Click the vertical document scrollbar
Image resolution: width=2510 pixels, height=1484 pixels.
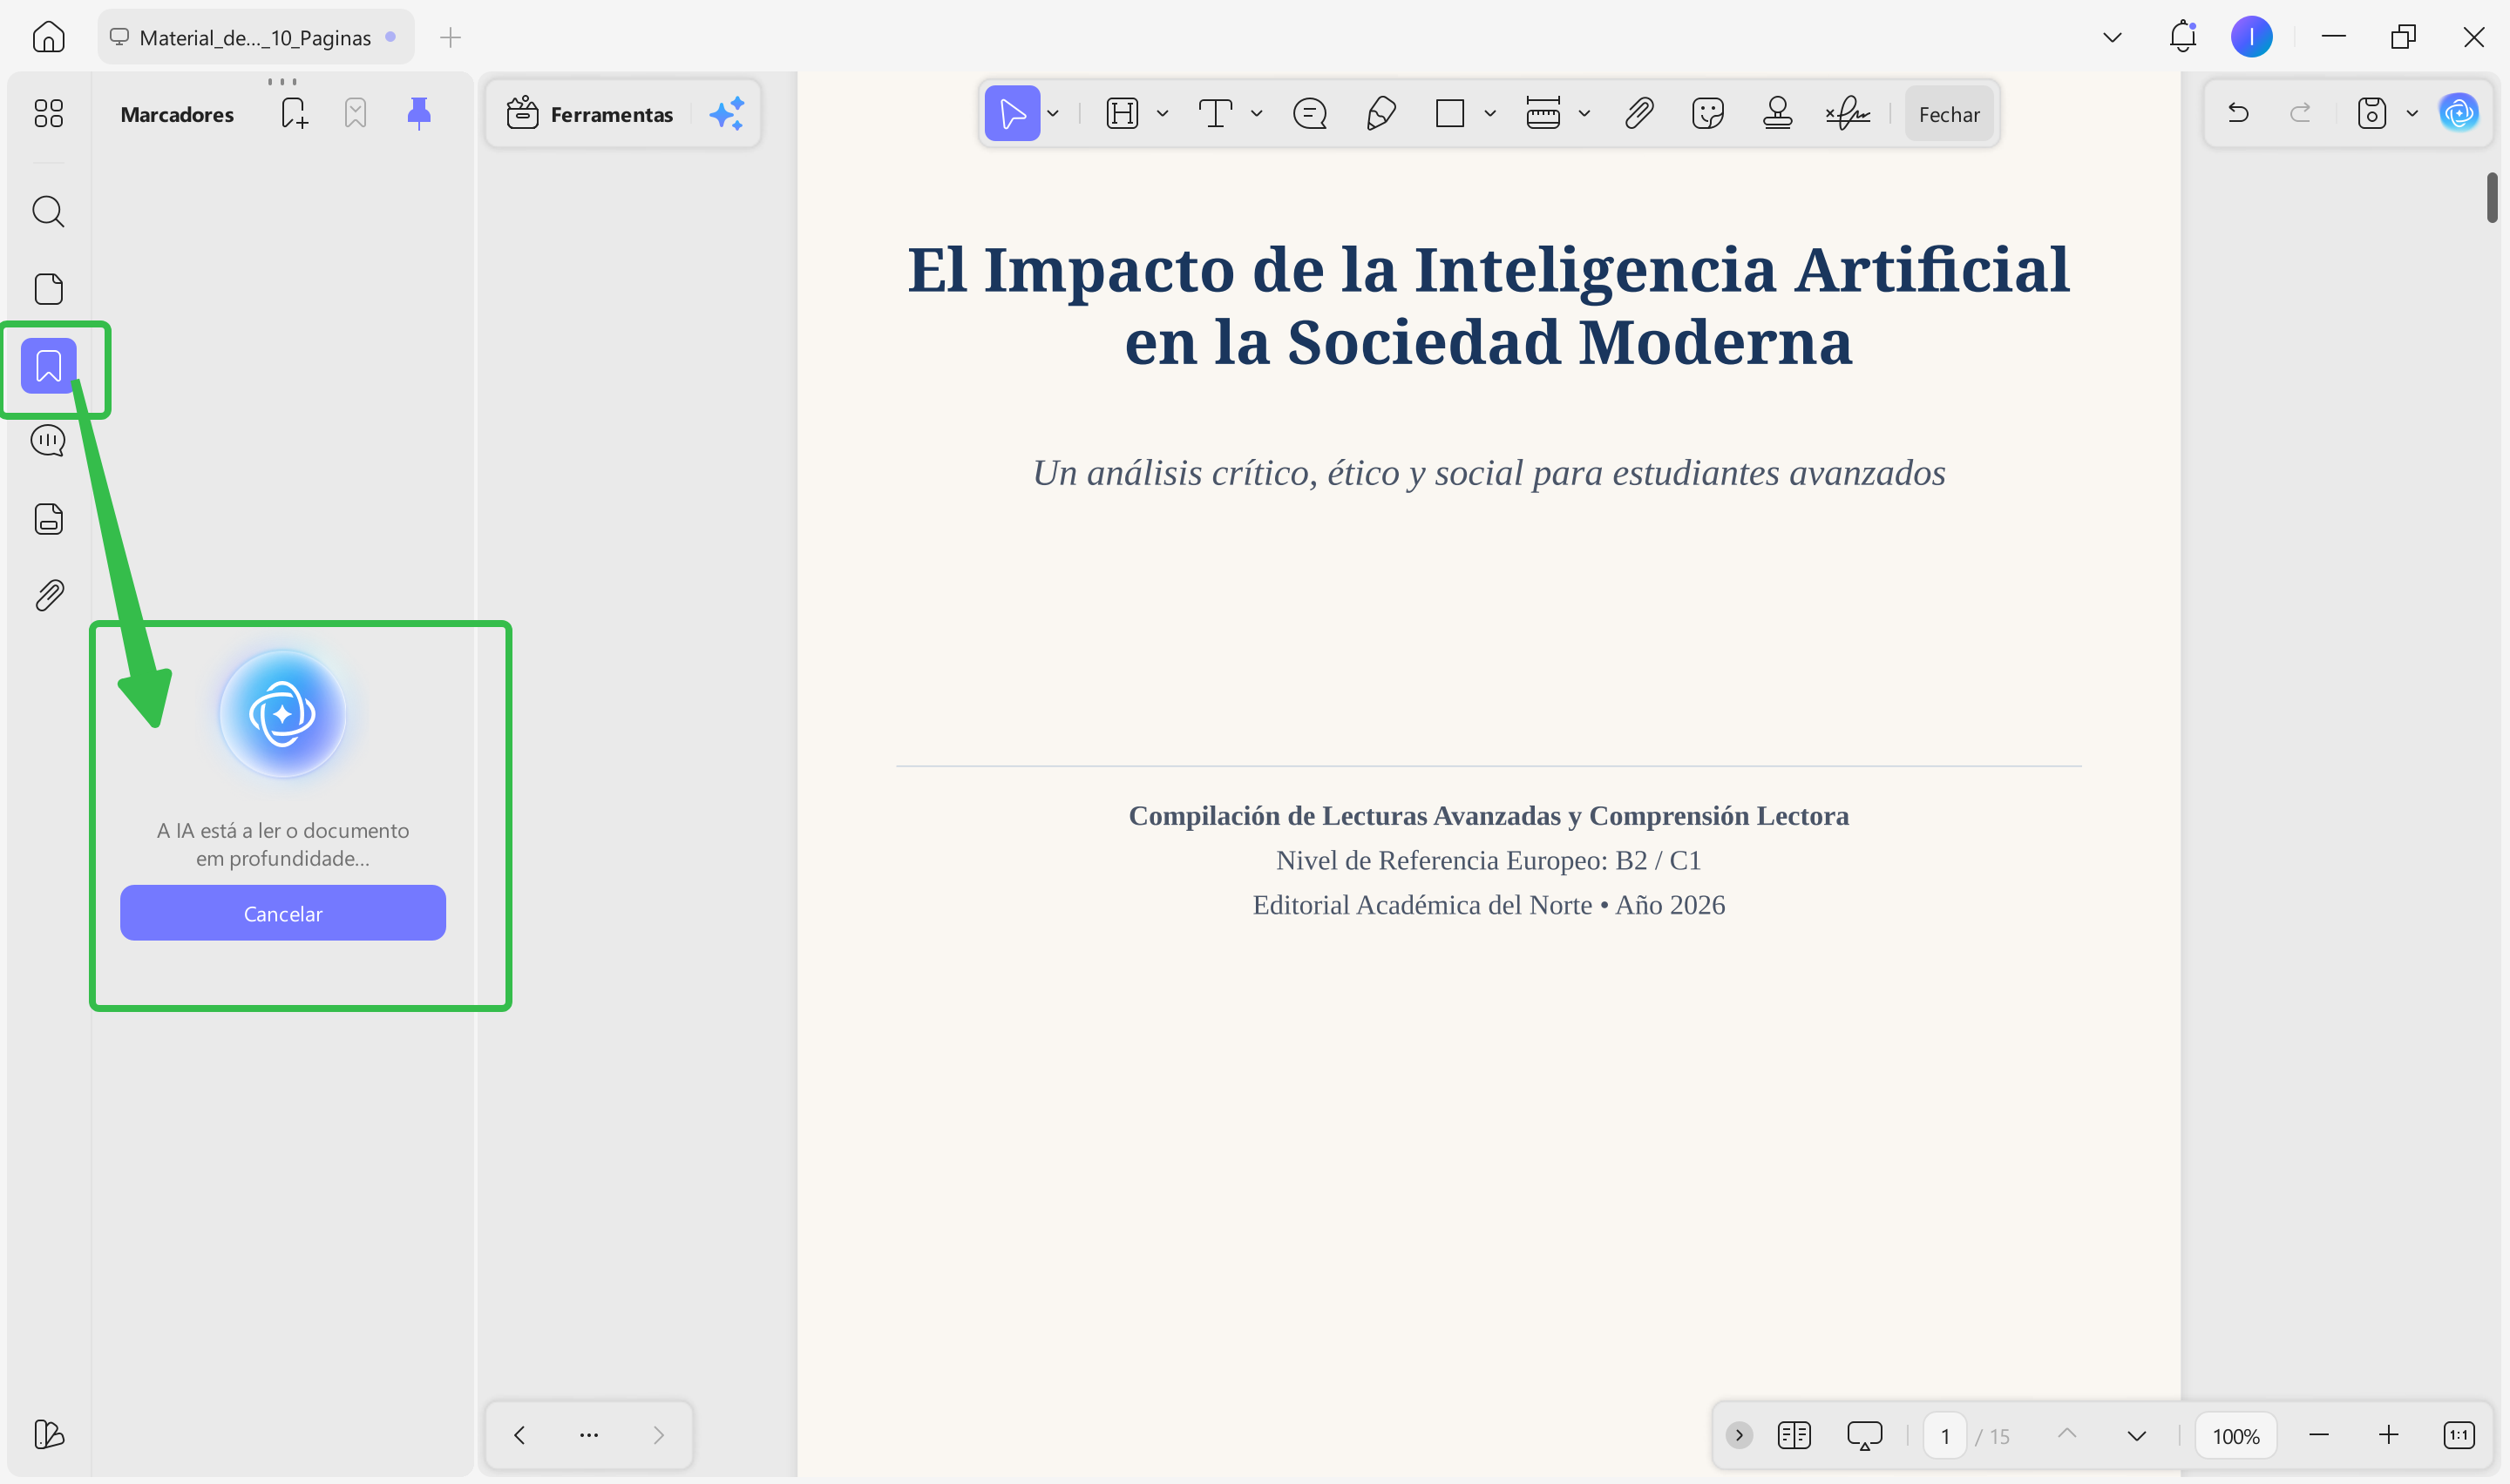click(2491, 198)
